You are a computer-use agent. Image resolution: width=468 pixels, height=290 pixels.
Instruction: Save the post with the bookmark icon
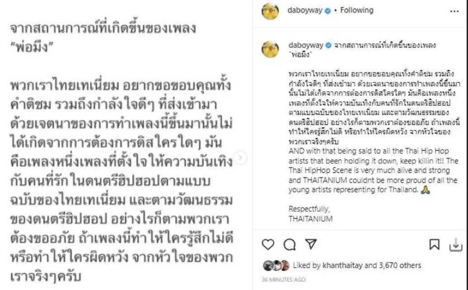point(434,244)
